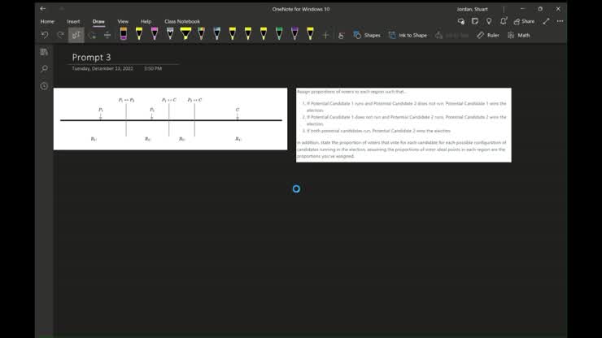This screenshot has width=602, height=338.
Task: Click the back arrow in title bar
Action: tap(43, 9)
